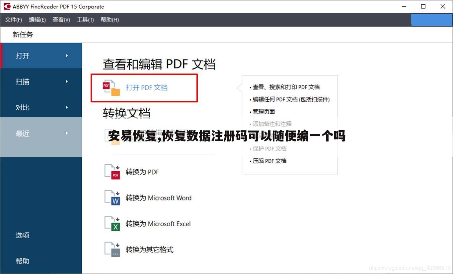
Task: Select the 最近 sidebar section
Action: pos(41,133)
